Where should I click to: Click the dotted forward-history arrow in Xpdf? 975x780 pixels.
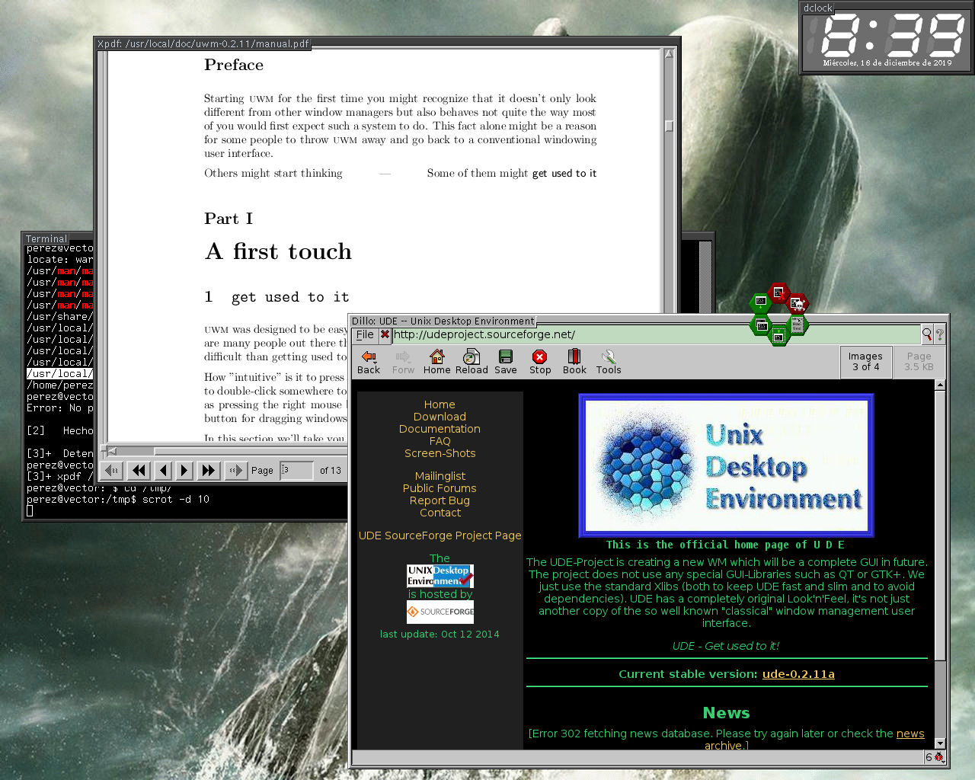[x=235, y=471]
